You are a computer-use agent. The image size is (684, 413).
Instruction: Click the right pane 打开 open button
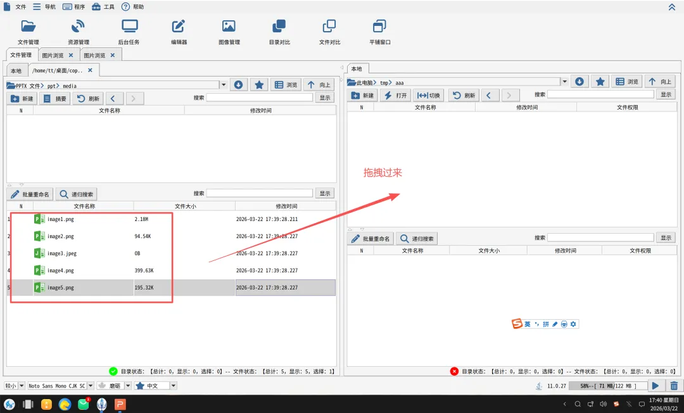coord(396,95)
